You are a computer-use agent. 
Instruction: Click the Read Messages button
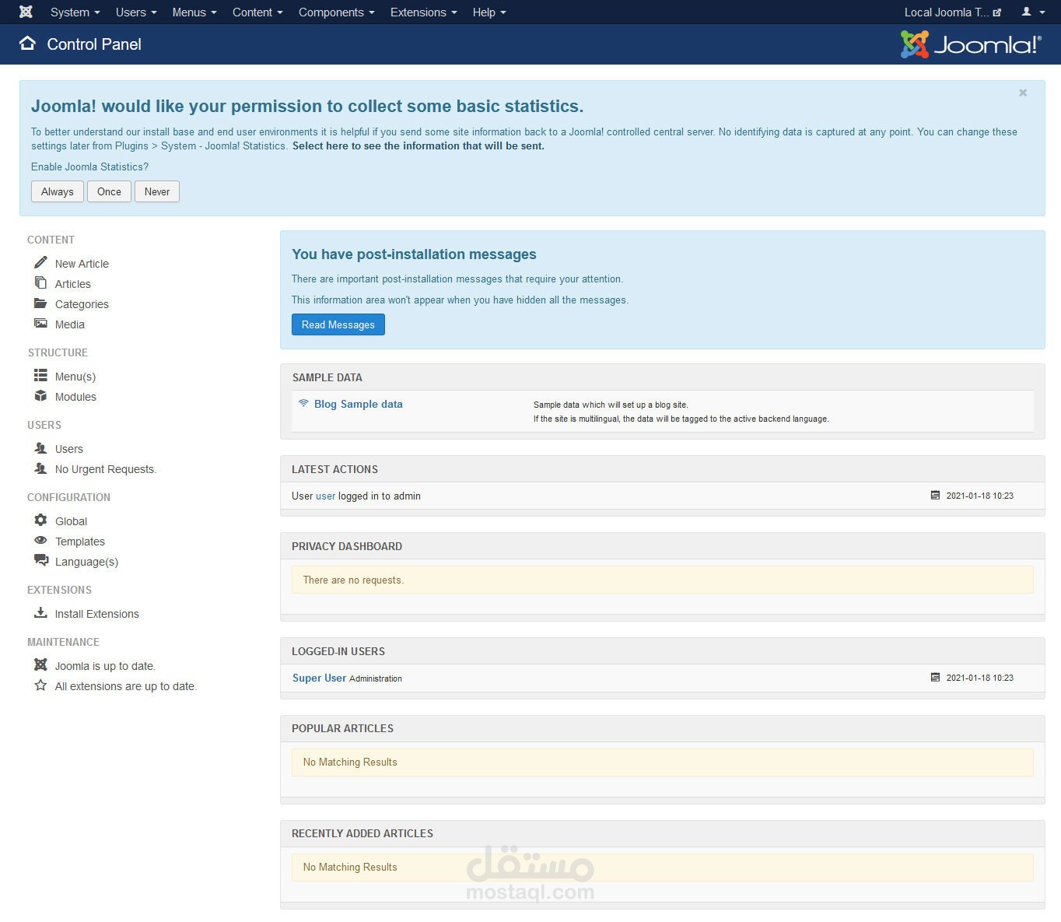(338, 324)
